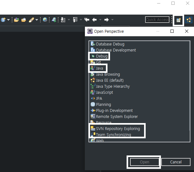Click the SVN repository icon
The width and height of the screenshot is (194, 172).
(93, 128)
